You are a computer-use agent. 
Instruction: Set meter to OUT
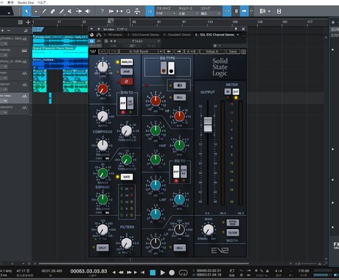pyautogui.click(x=236, y=91)
